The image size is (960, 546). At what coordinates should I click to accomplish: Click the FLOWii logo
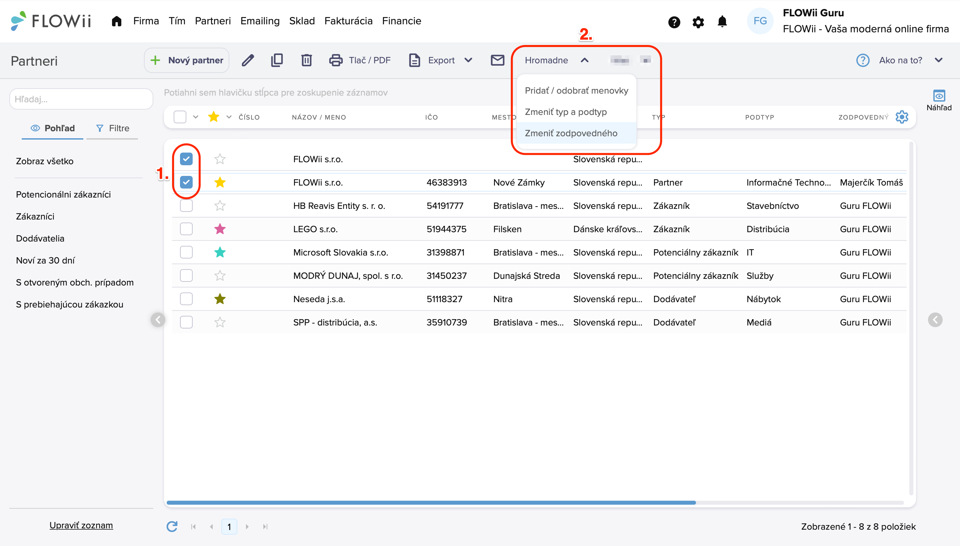point(51,21)
